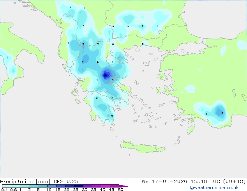This screenshot has width=247, height=191.
Task: Click the legend value label '50'
Action: tap(121, 189)
